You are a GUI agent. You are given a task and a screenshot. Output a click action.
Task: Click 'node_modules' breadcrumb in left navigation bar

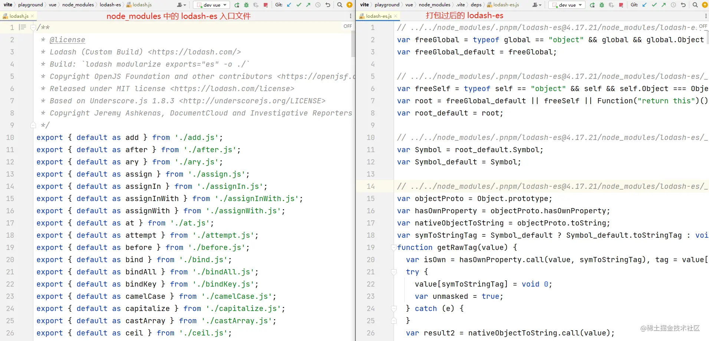[x=78, y=5]
